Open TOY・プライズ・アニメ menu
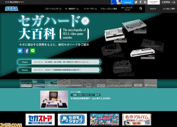This screenshot has height=127, width=177. 127,9
